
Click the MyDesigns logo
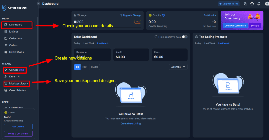pos(15,8)
